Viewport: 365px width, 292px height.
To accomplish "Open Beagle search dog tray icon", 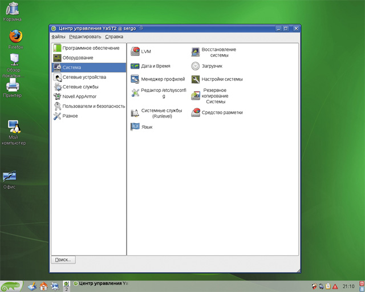I will pos(314,286).
